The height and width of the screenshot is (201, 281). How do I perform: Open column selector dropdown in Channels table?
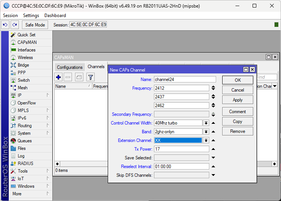coord(275,86)
